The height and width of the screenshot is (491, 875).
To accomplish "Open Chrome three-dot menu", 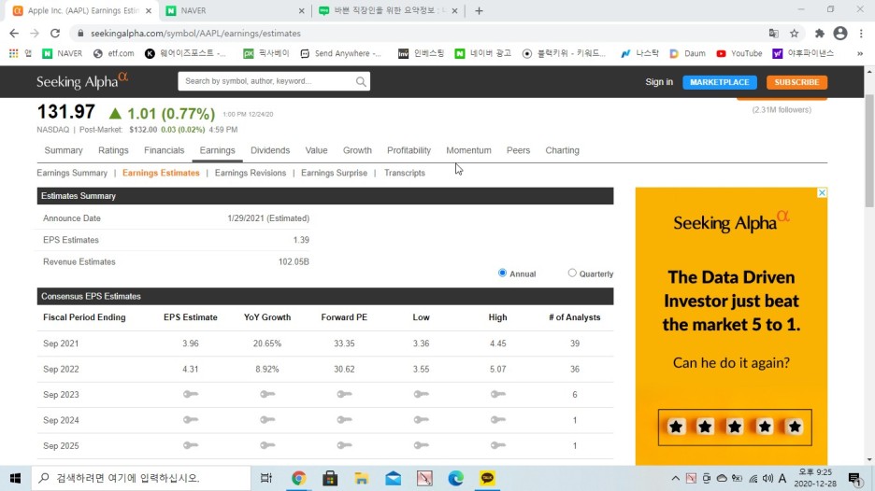I will tap(861, 34).
